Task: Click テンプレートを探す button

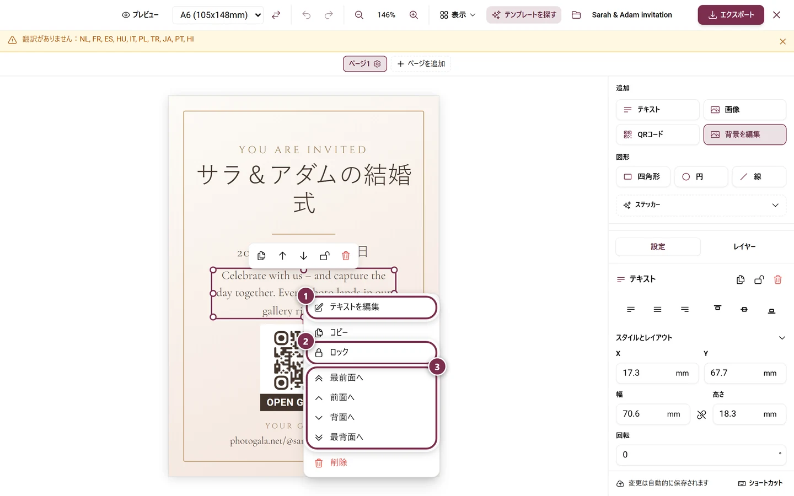Action: tap(524, 15)
